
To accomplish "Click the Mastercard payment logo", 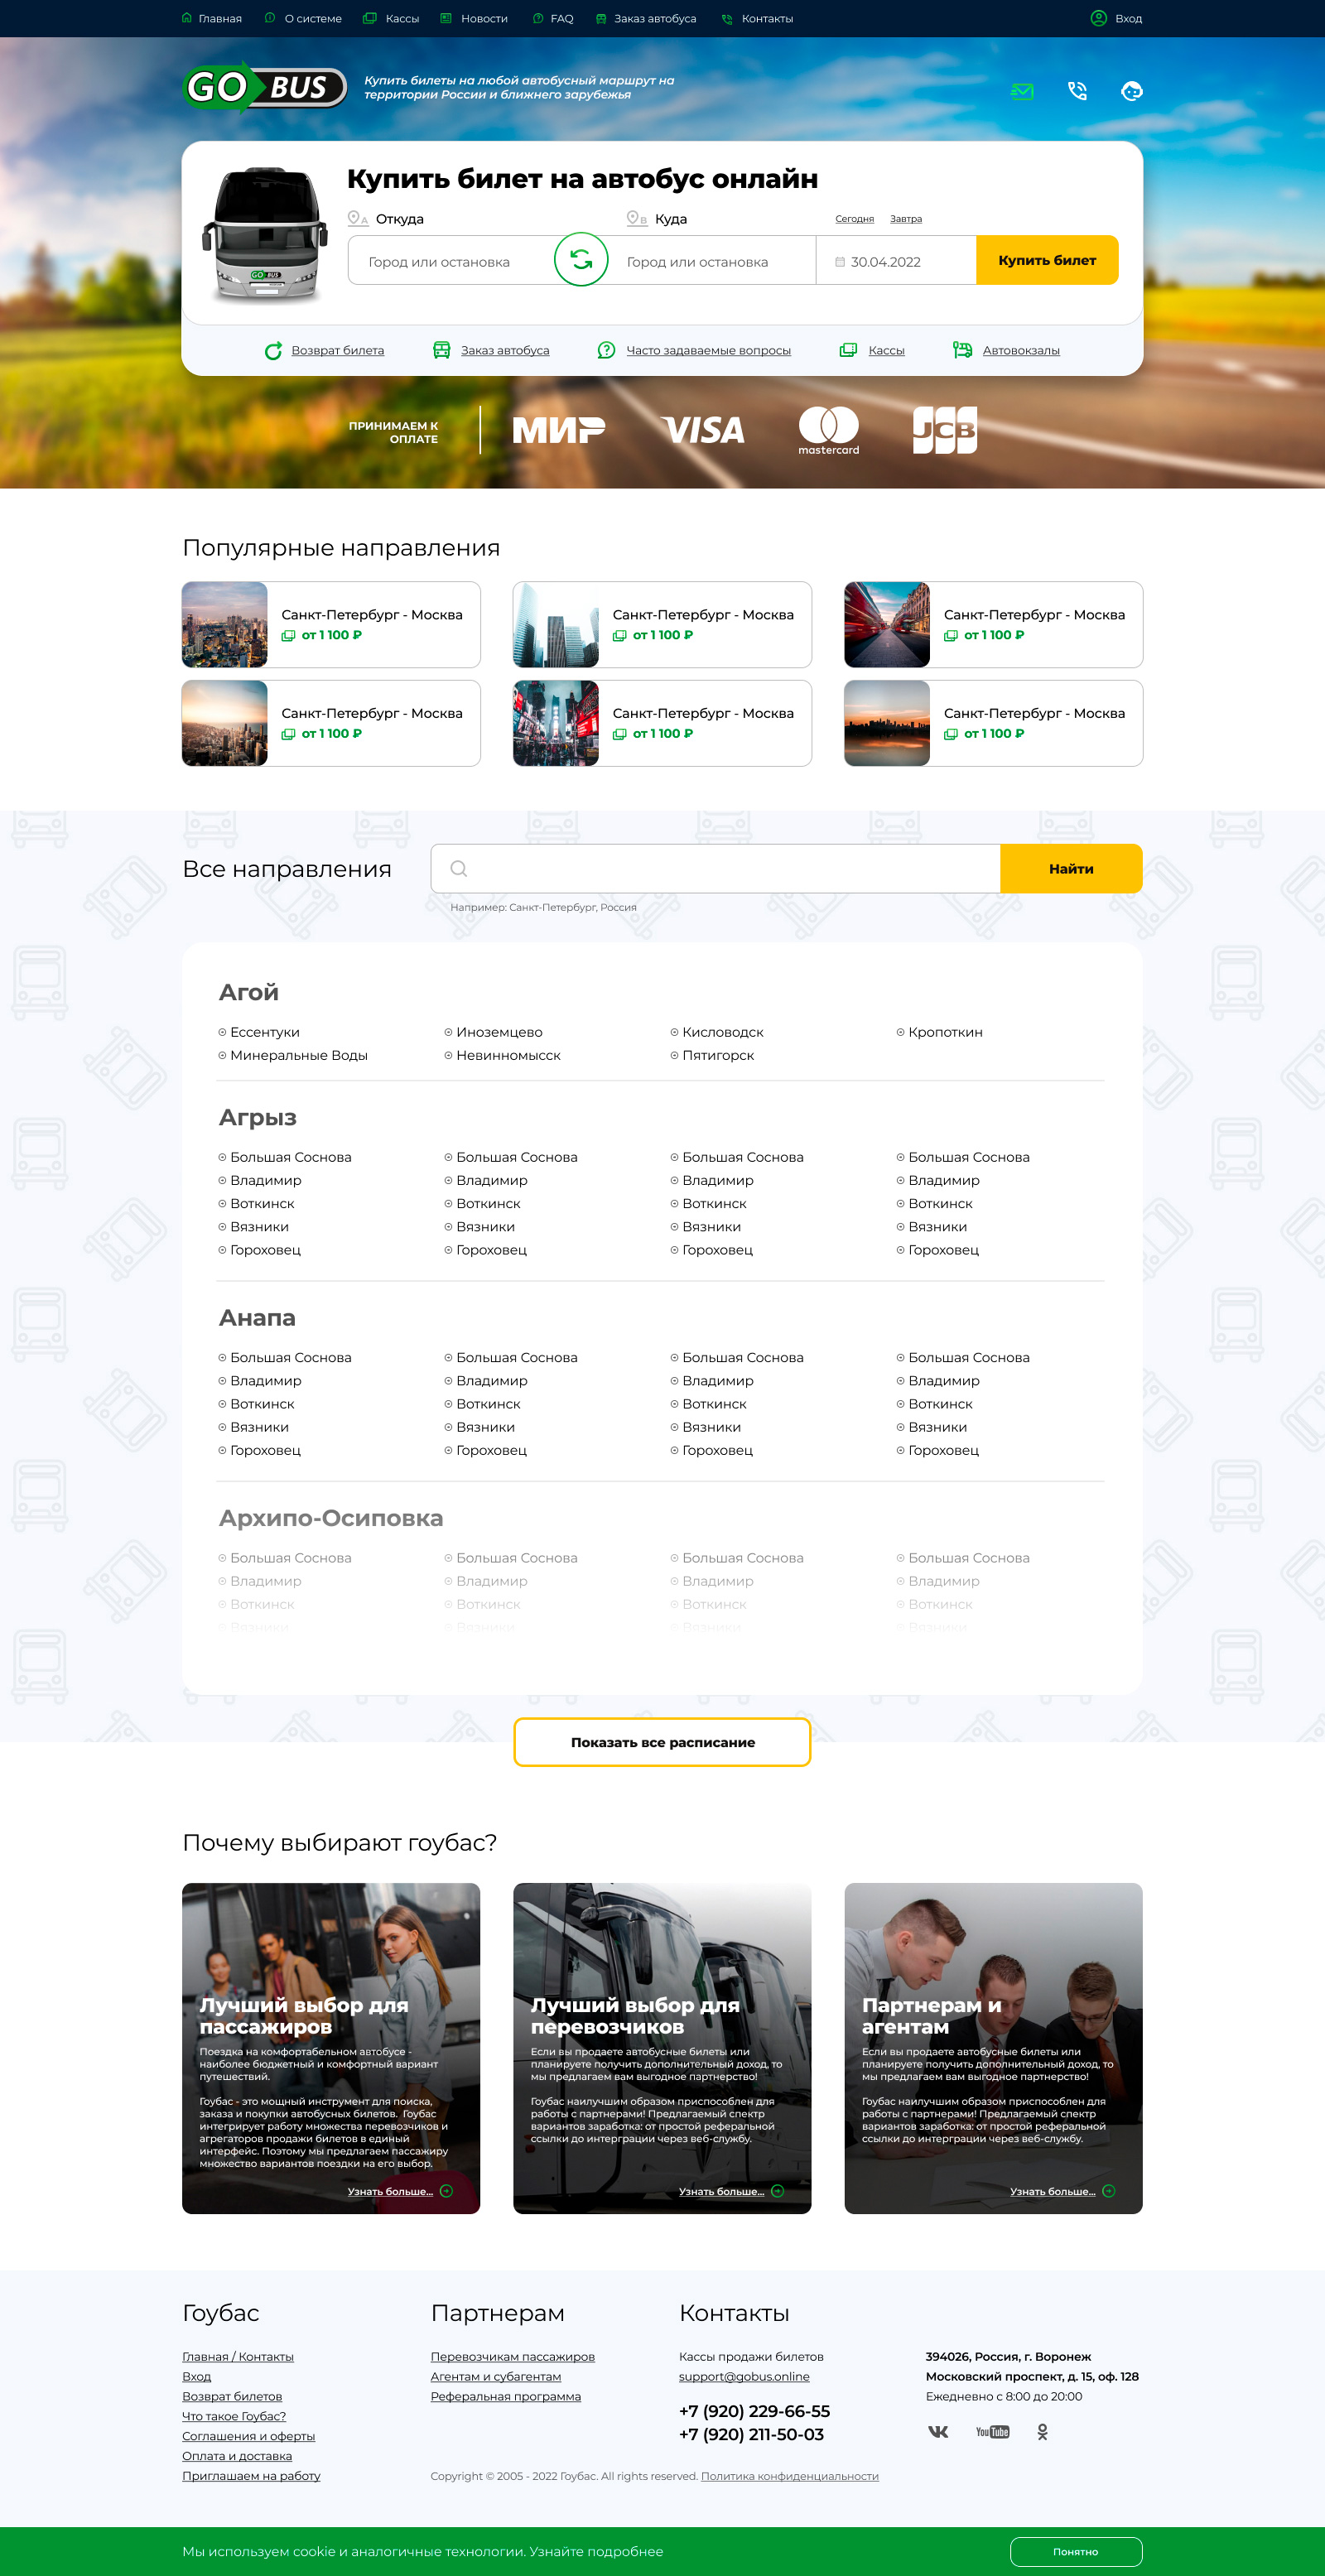I will point(828,430).
